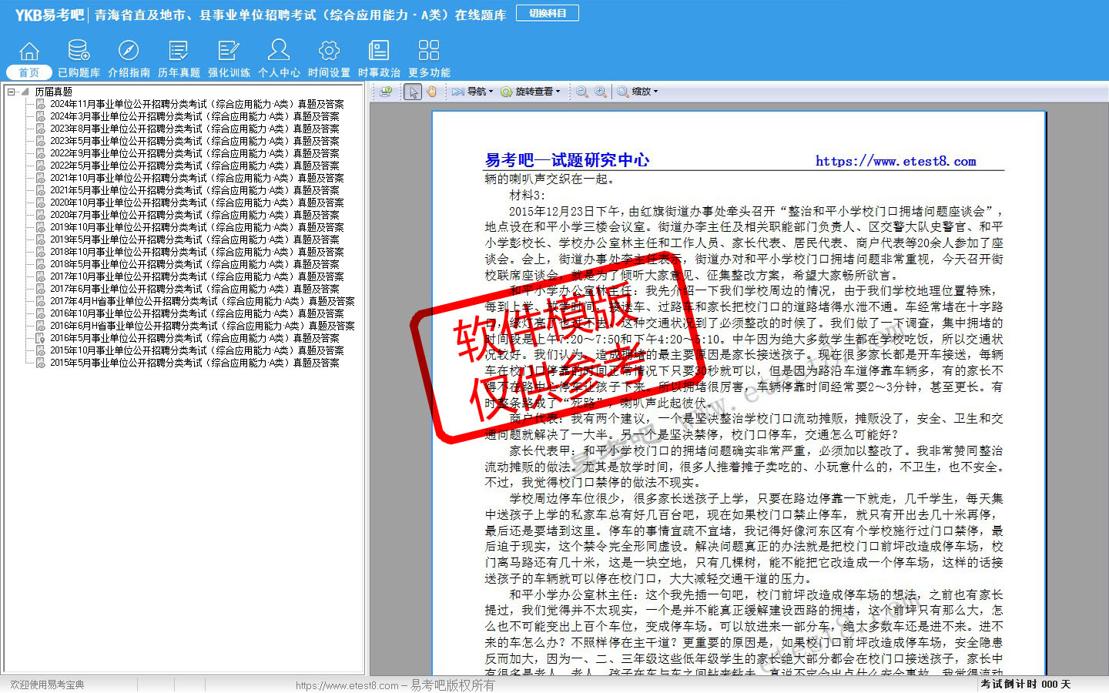Go to 历年真题 past papers section

coord(179,59)
